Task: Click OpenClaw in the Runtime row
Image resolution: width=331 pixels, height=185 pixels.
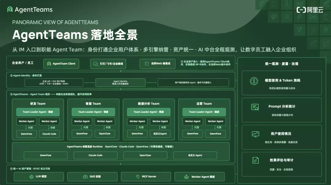Action: (x=145, y=155)
